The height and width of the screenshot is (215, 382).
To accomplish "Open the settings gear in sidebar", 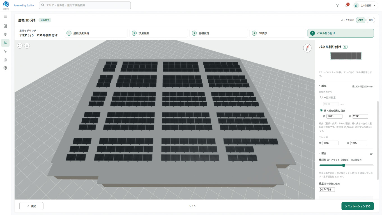I will click(x=5, y=68).
